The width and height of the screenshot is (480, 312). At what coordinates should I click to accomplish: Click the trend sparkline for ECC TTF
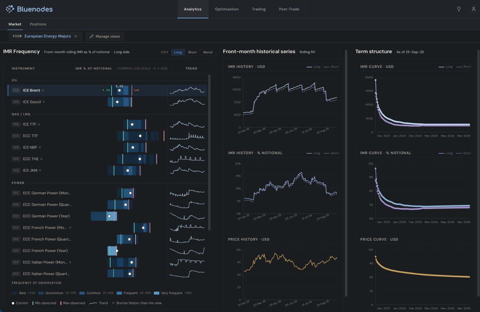pyautogui.click(x=187, y=136)
